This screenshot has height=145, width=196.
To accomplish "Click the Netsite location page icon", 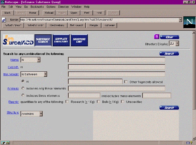I will click(x=4, y=20).
